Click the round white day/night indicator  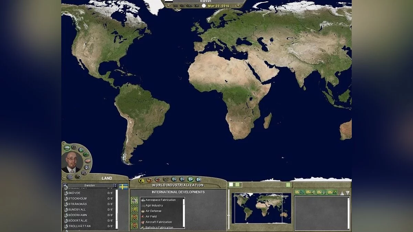204,5
